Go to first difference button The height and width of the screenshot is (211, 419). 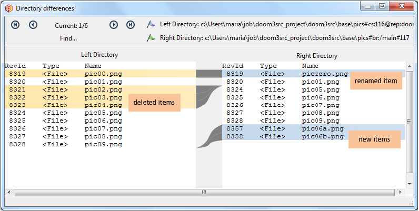click(x=15, y=25)
